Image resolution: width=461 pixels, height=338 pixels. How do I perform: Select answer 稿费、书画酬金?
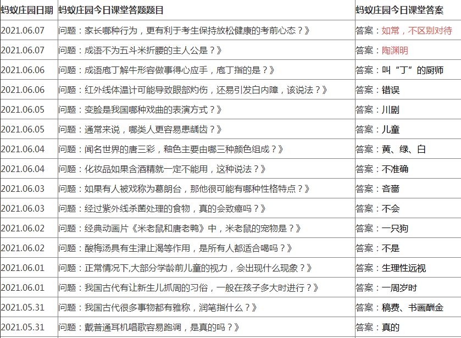(413, 307)
